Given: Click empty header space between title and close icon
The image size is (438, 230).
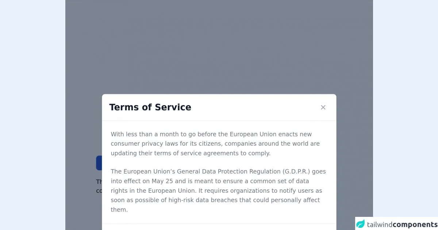Looking at the screenshot, I should click(x=255, y=107).
